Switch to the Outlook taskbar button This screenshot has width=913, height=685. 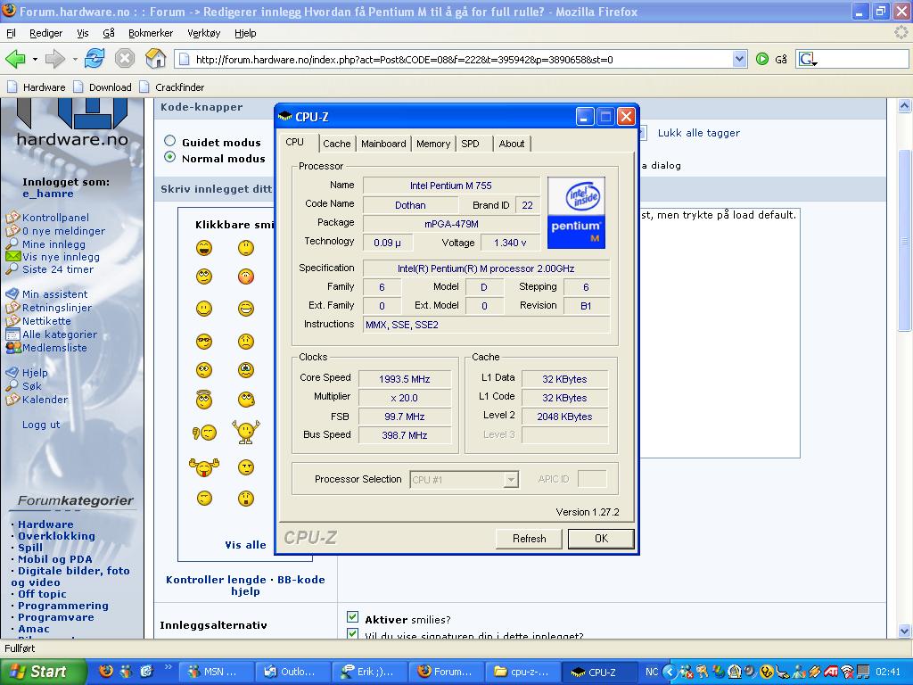[x=292, y=672]
